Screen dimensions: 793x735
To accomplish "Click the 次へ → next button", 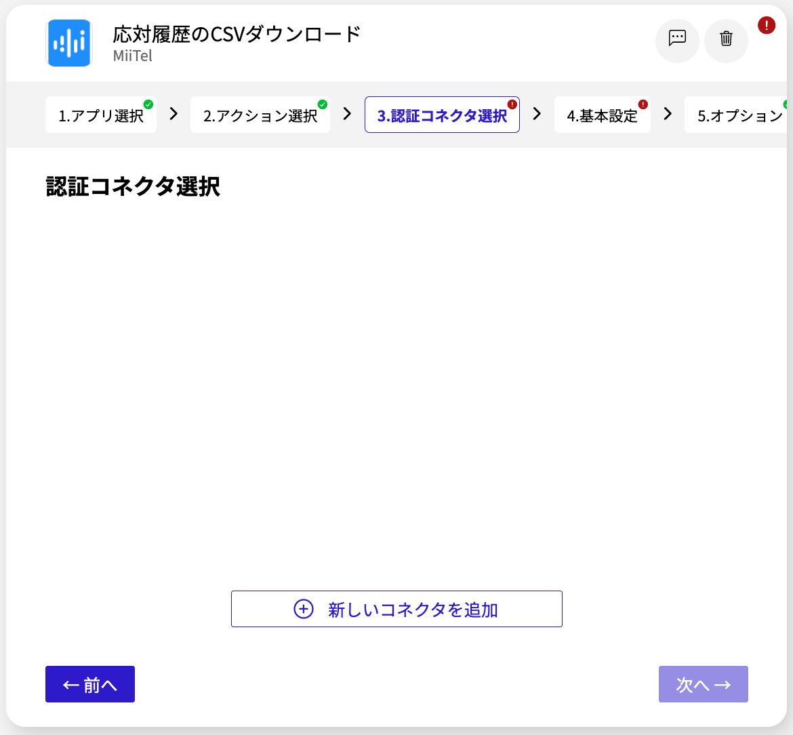I will [703, 684].
